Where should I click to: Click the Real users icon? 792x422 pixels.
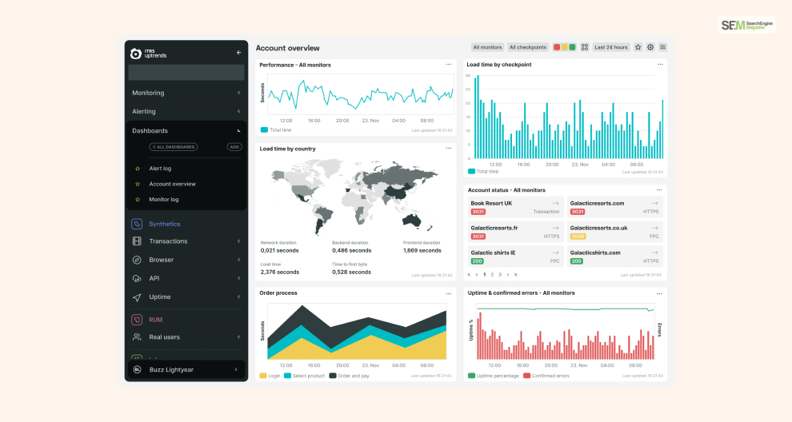pyautogui.click(x=137, y=337)
